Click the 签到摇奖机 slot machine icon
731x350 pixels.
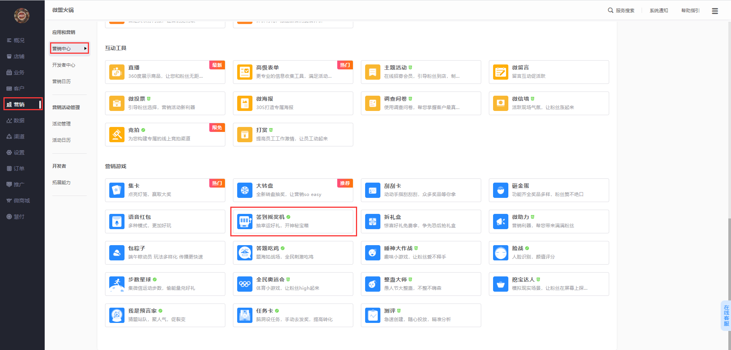click(x=244, y=222)
